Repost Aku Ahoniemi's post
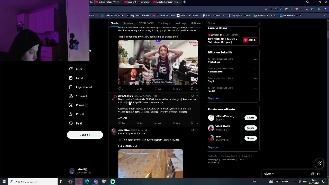 (x=138, y=123)
